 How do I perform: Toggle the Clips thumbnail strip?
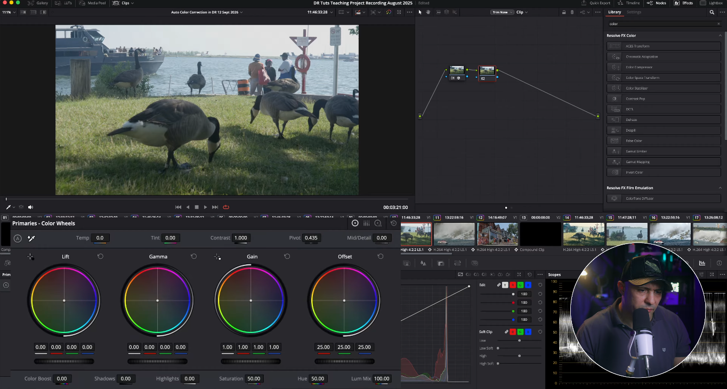123,3
